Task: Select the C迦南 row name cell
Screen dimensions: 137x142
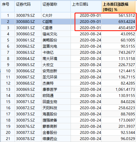Action: (47, 22)
